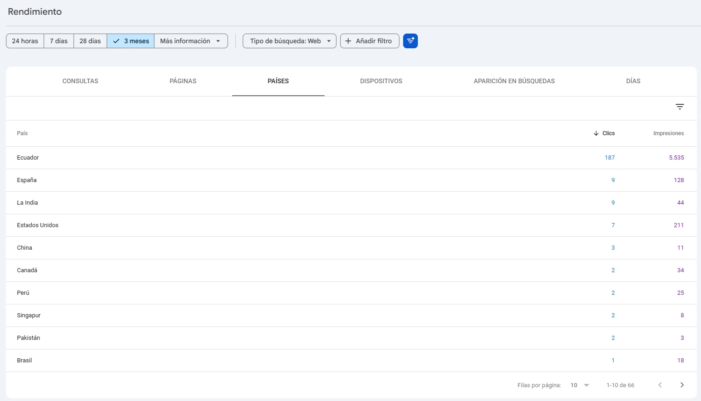
Task: Select the Ecuador row
Action: pos(351,158)
